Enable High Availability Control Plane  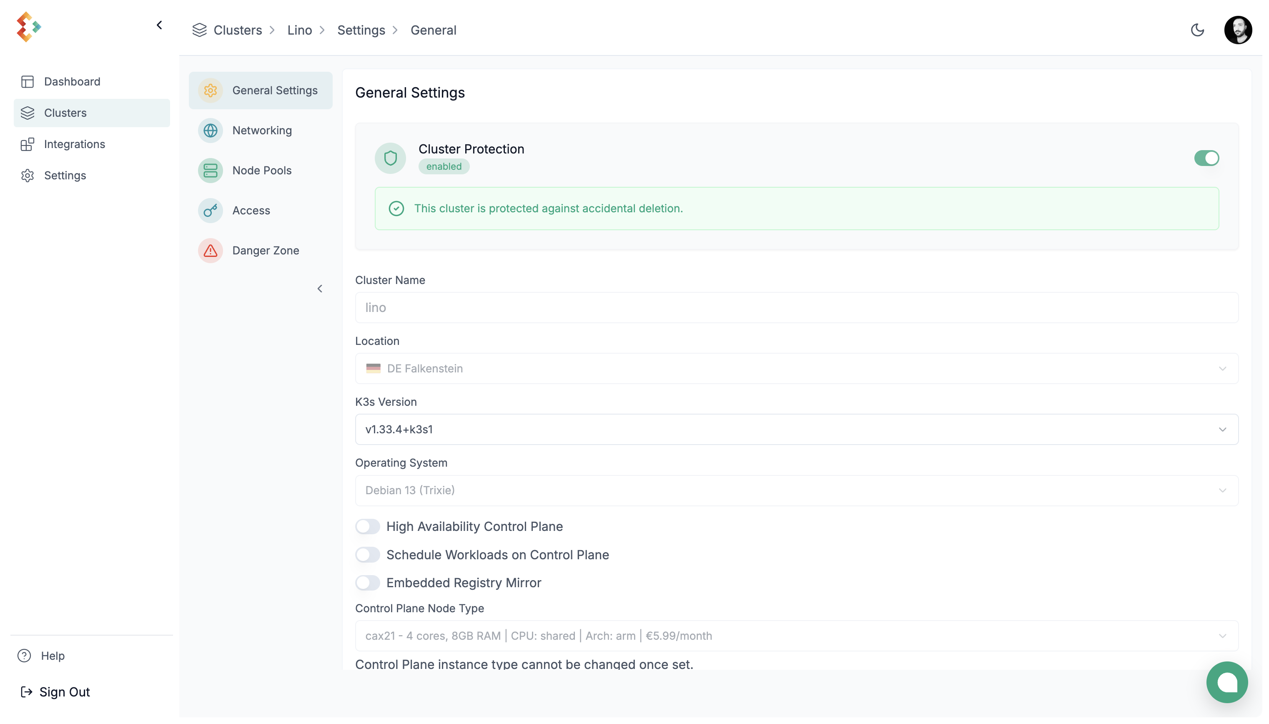(x=368, y=527)
